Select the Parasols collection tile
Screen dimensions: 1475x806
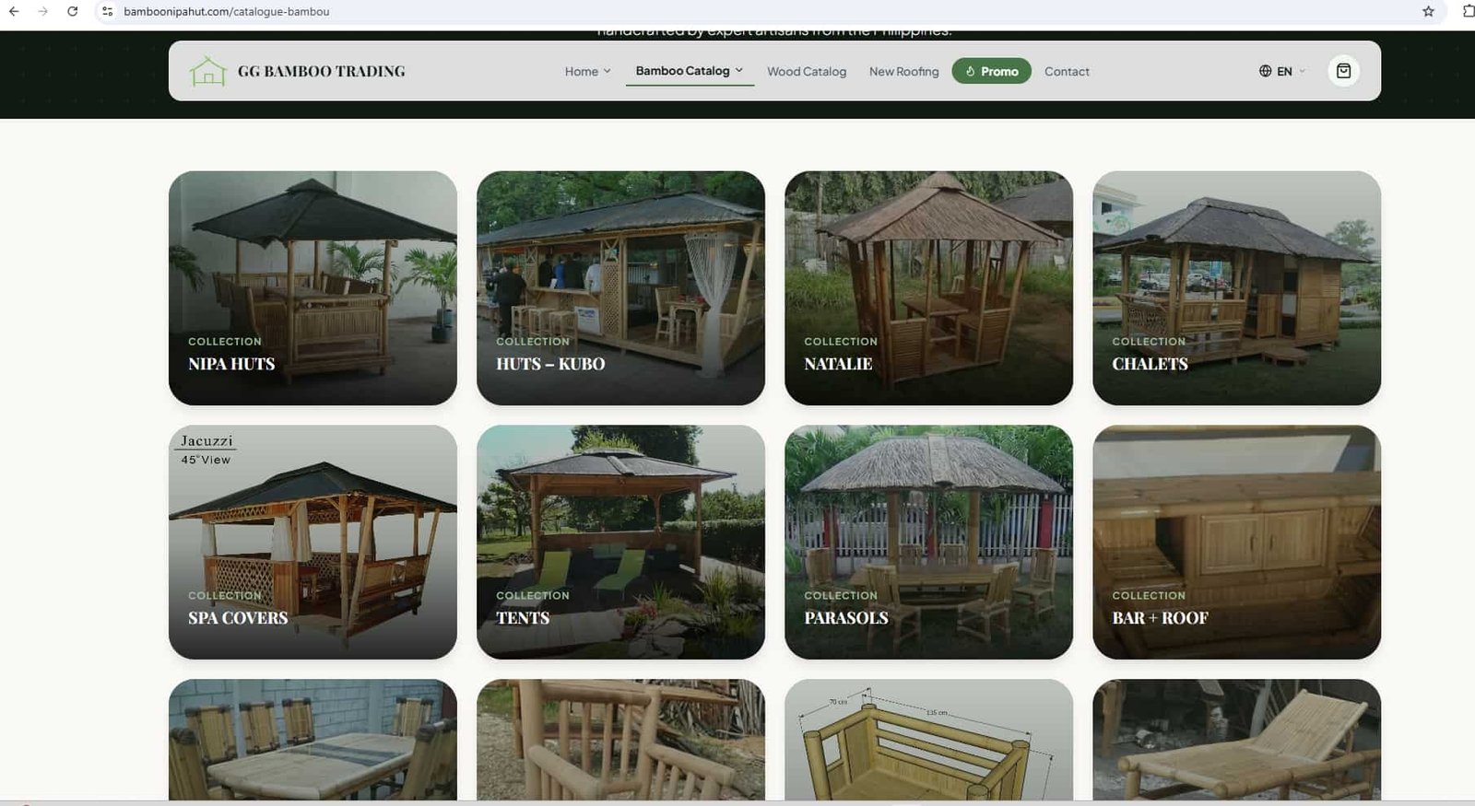coord(928,542)
